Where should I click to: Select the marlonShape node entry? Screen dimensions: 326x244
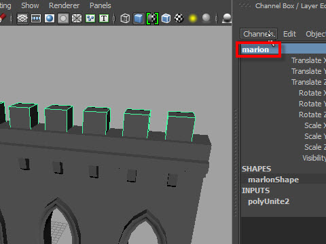pyautogui.click(x=274, y=180)
